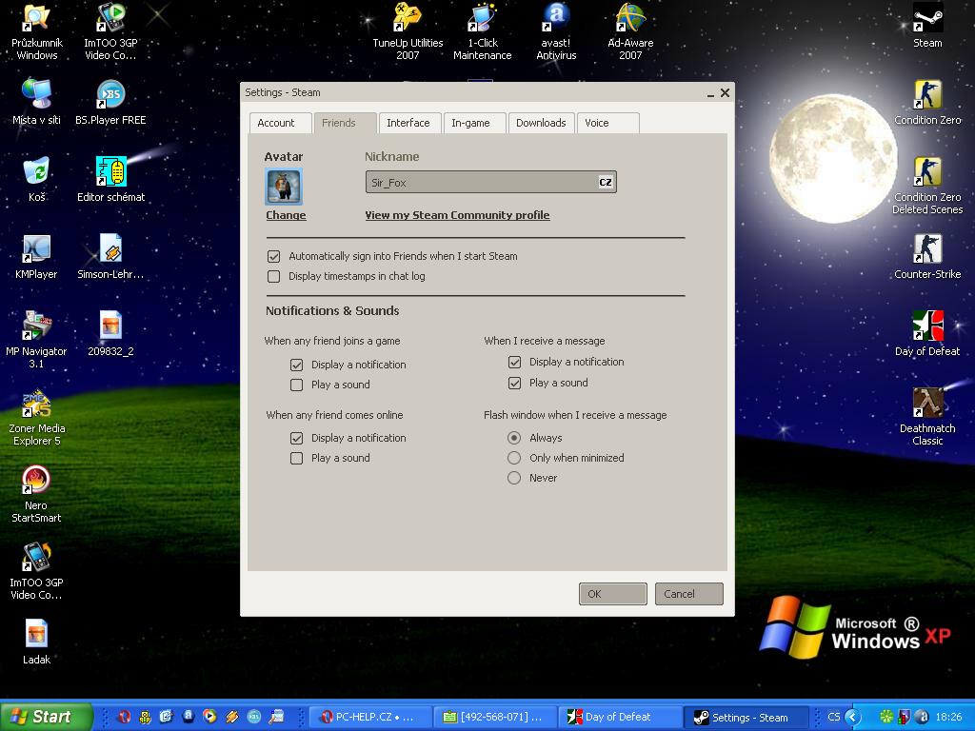The image size is (975, 731).
Task: Switch to the Interface tab
Action: click(x=409, y=123)
